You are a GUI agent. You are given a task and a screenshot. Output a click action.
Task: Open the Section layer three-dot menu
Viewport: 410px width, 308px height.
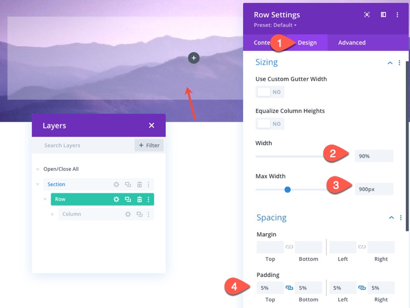click(x=149, y=185)
